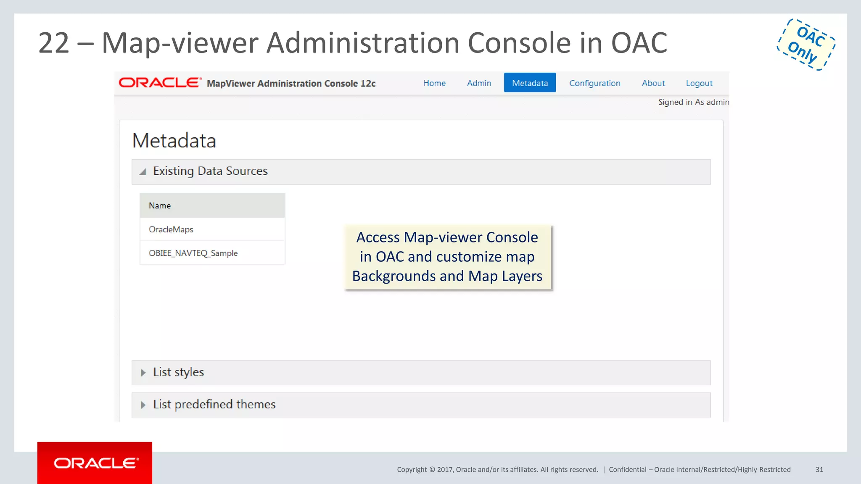Click the Name column header
This screenshot has width=861, height=484.
coord(212,205)
